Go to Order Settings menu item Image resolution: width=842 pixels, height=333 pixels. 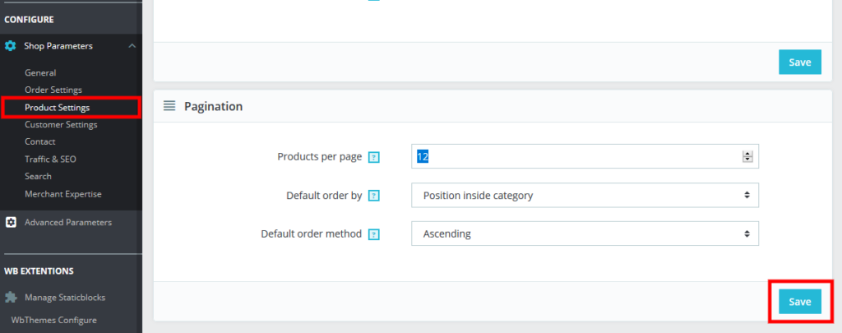(x=53, y=90)
